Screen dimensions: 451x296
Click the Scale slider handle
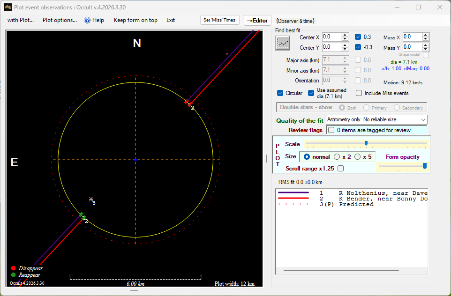click(366, 143)
